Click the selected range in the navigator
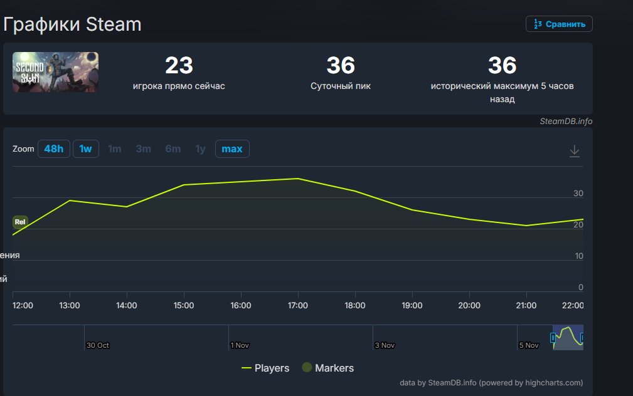 click(568, 338)
